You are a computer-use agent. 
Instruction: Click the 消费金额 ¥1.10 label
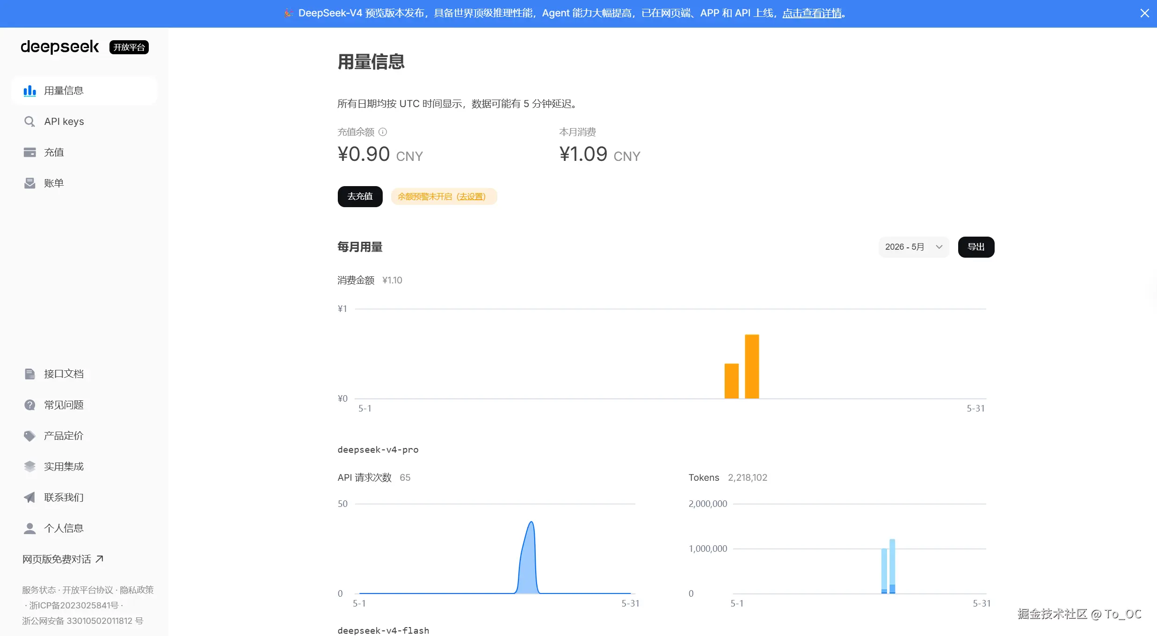pyautogui.click(x=370, y=280)
